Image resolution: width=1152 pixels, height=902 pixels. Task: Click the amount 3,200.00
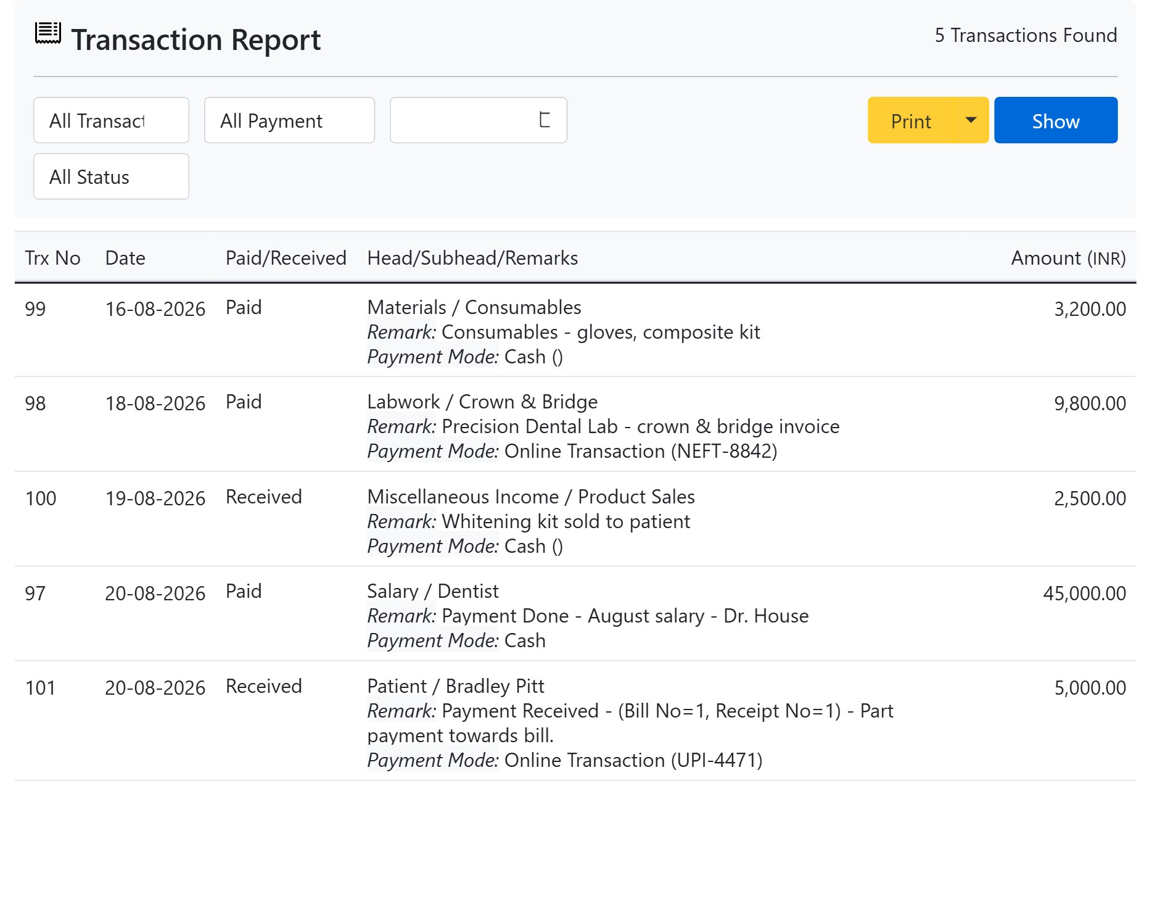click(x=1090, y=308)
